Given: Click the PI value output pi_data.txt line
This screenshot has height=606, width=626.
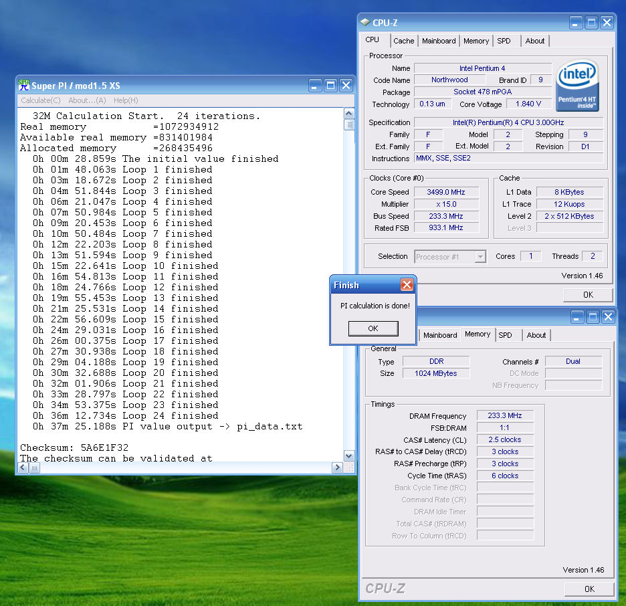Looking at the screenshot, I should click(x=168, y=426).
